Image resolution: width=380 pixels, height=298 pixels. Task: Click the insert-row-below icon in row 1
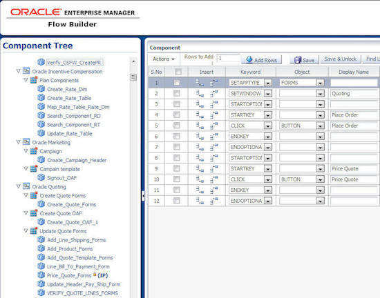(200, 83)
